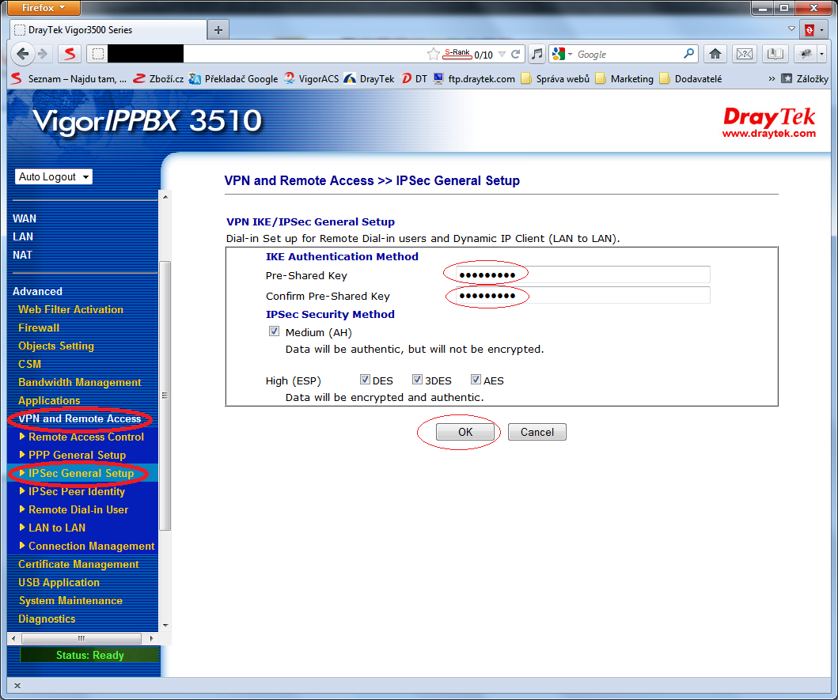Open the Marketing bookmark folder
Viewport: 838px width, 700px height.
coord(624,78)
